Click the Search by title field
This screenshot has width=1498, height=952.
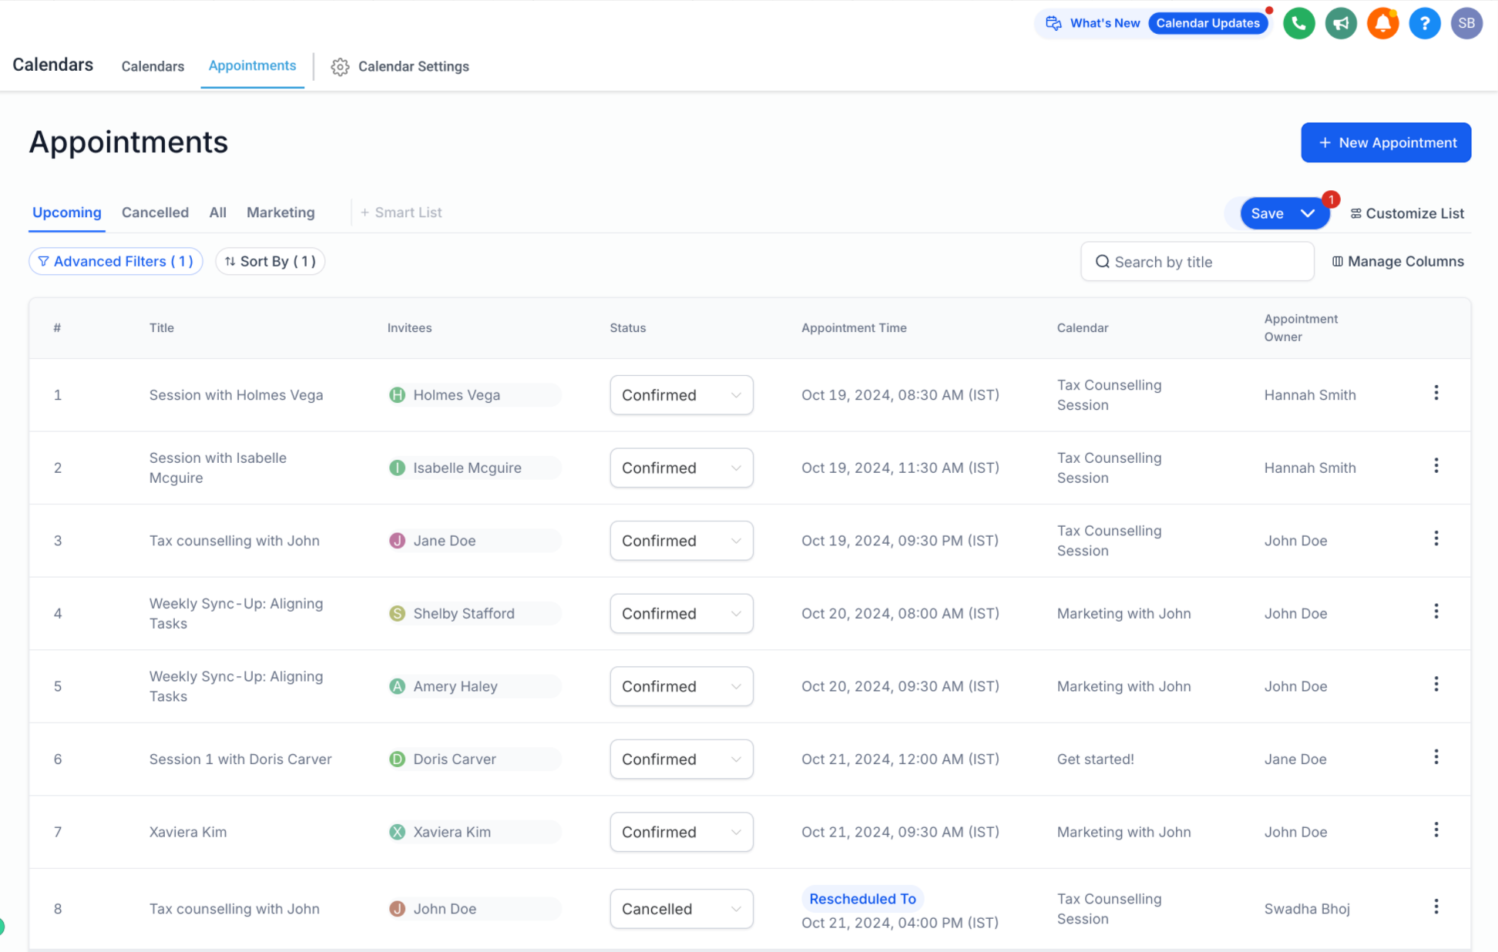click(x=1197, y=262)
